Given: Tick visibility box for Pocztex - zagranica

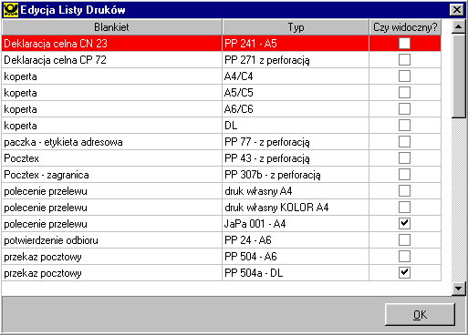Looking at the screenshot, I should tap(404, 174).
